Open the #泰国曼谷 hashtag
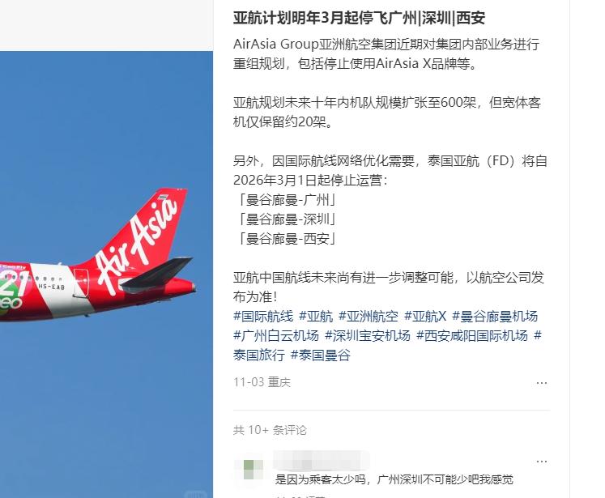This screenshot has height=498, width=605. pos(320,355)
